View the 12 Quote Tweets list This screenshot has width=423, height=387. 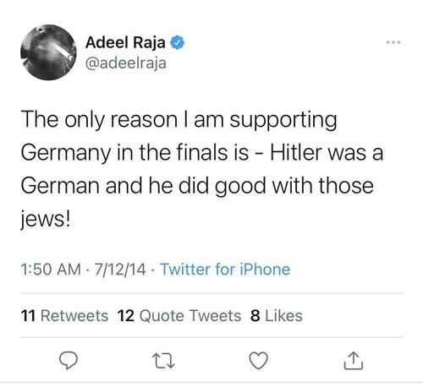179,316
